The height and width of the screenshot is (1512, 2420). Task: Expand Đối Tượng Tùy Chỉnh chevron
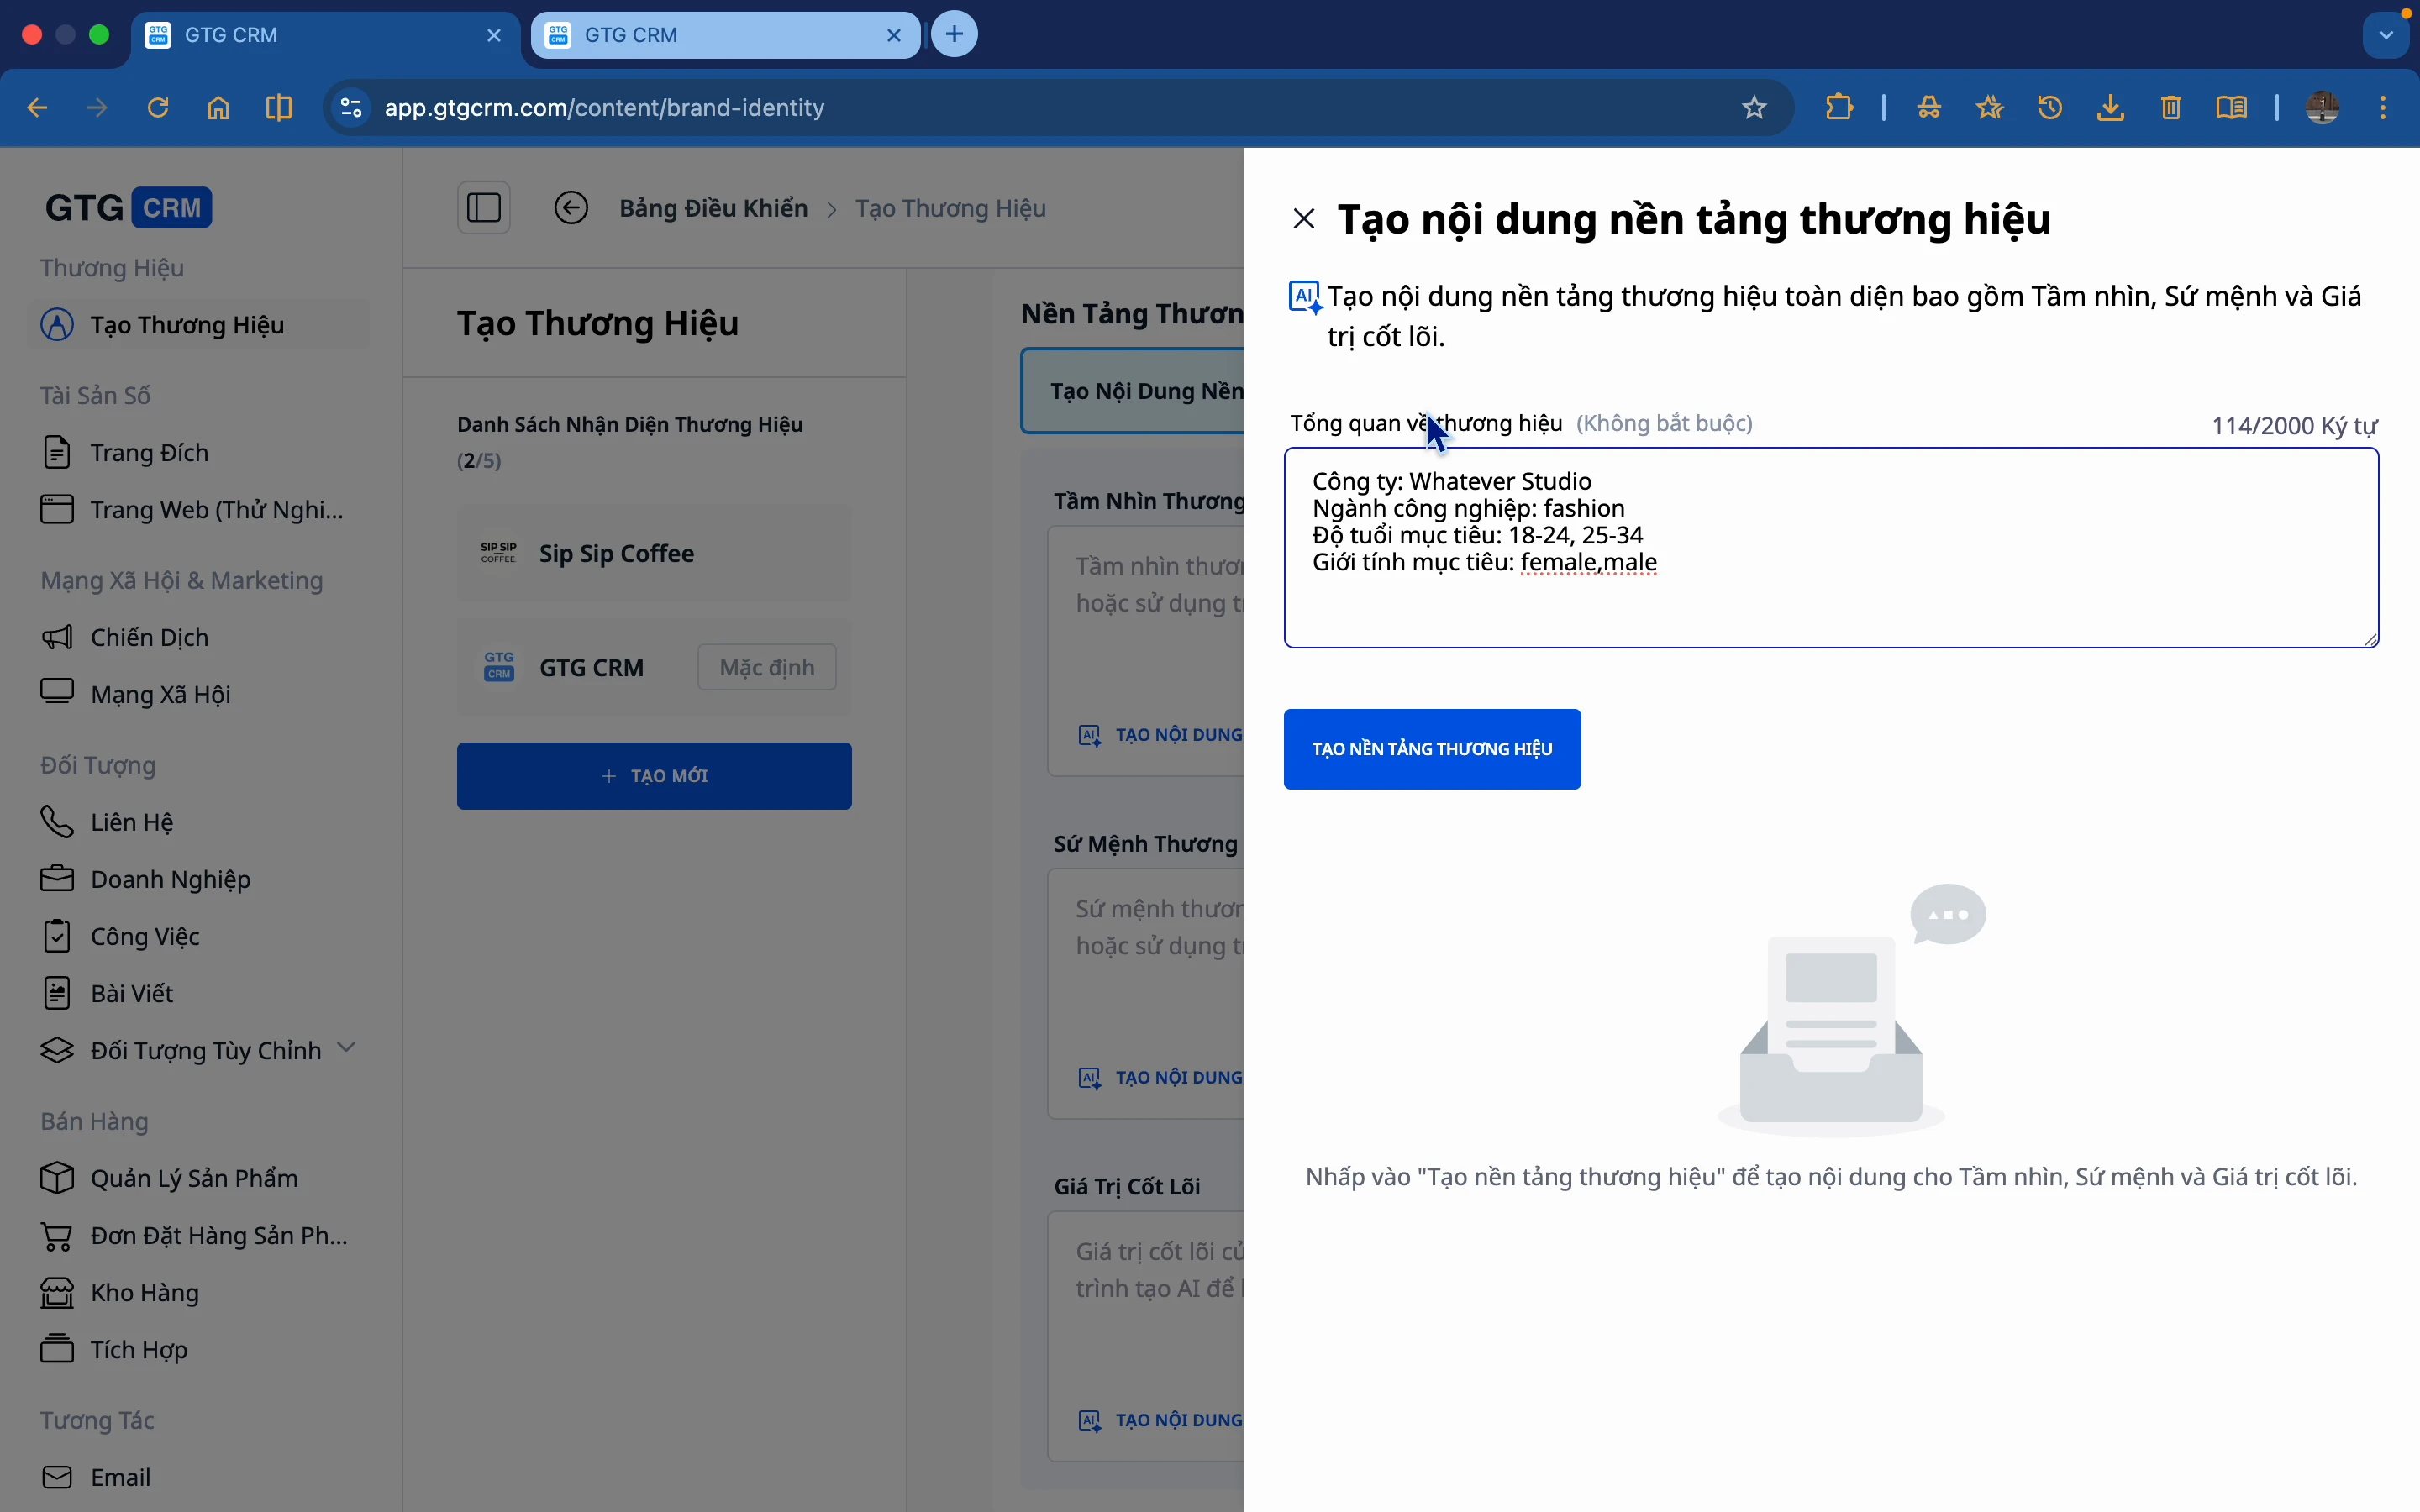coord(346,1047)
